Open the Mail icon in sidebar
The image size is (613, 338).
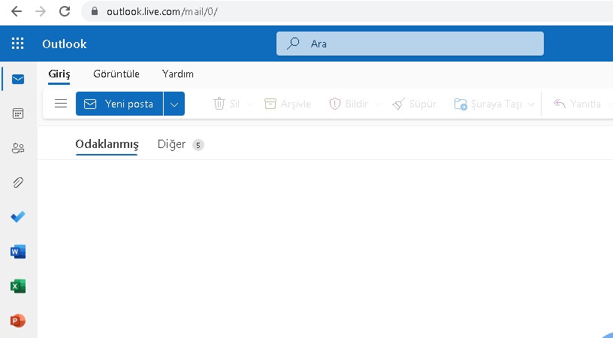click(18, 80)
